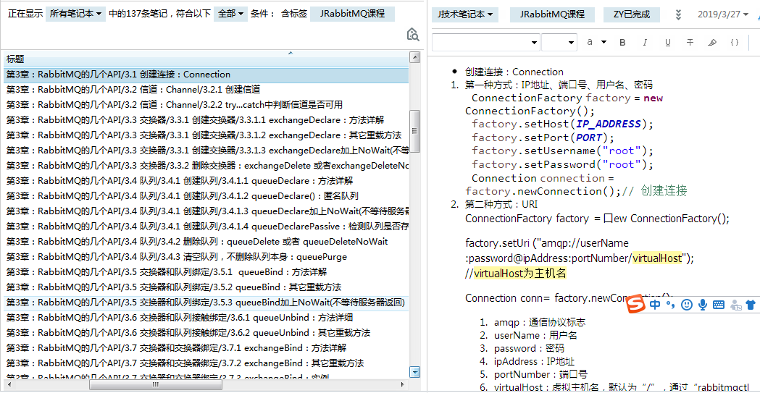This screenshot has height=393, width=760.
Task: Open the saved search magnifier icon
Action: (413, 34)
